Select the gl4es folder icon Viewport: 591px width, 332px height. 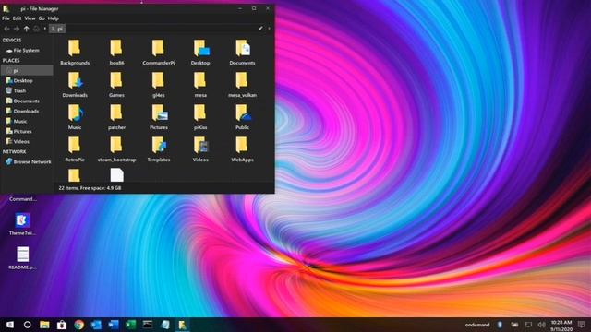158,80
